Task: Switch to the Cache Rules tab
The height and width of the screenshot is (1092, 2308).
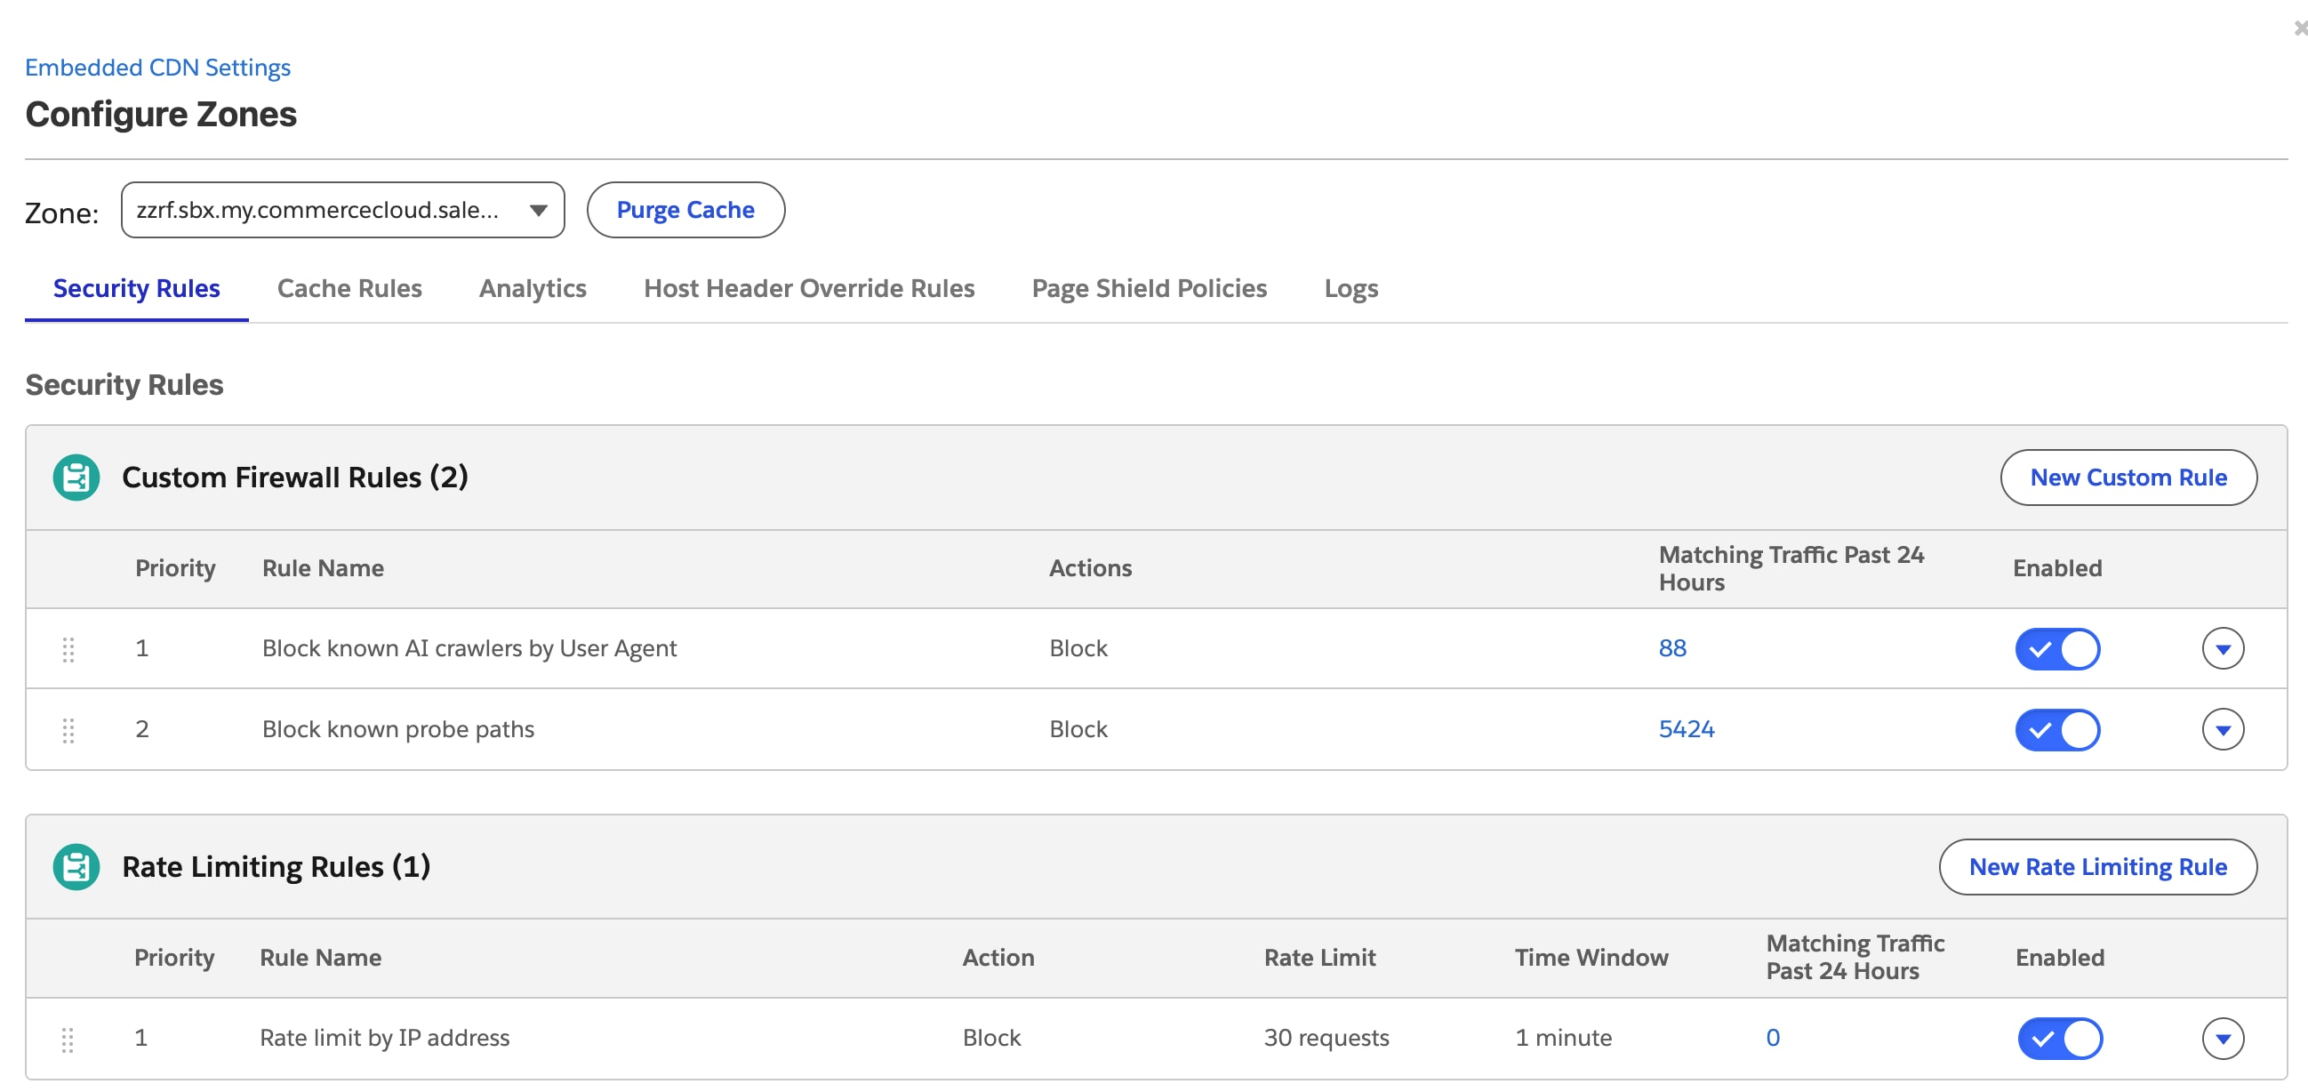Action: (x=349, y=288)
